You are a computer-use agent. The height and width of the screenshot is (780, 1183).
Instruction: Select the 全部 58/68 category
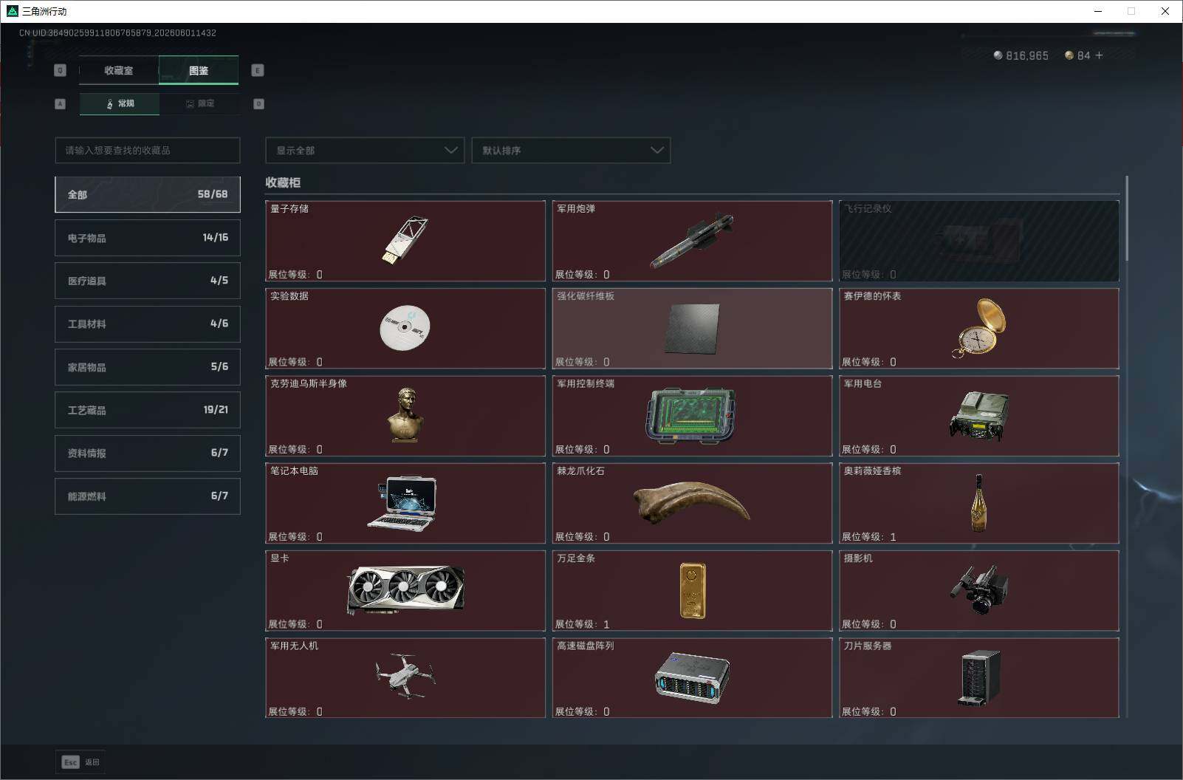point(148,194)
